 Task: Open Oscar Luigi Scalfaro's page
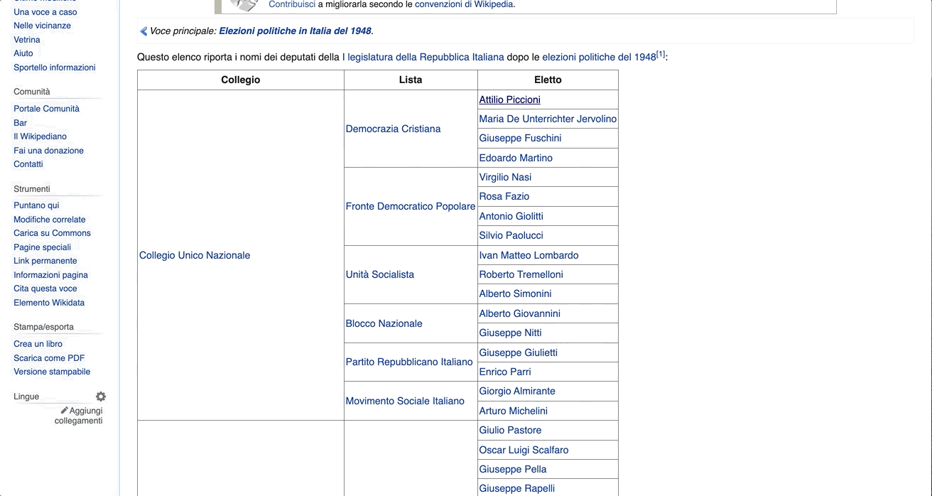[x=524, y=450]
